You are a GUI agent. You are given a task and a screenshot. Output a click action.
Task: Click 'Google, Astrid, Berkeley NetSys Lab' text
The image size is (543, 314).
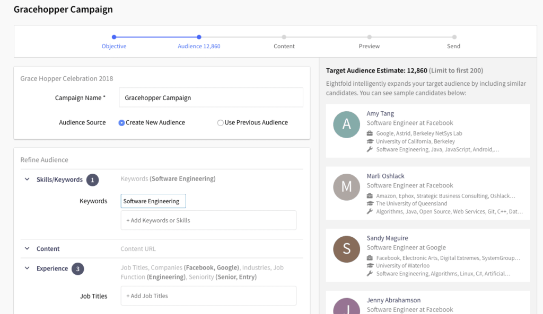[419, 133]
